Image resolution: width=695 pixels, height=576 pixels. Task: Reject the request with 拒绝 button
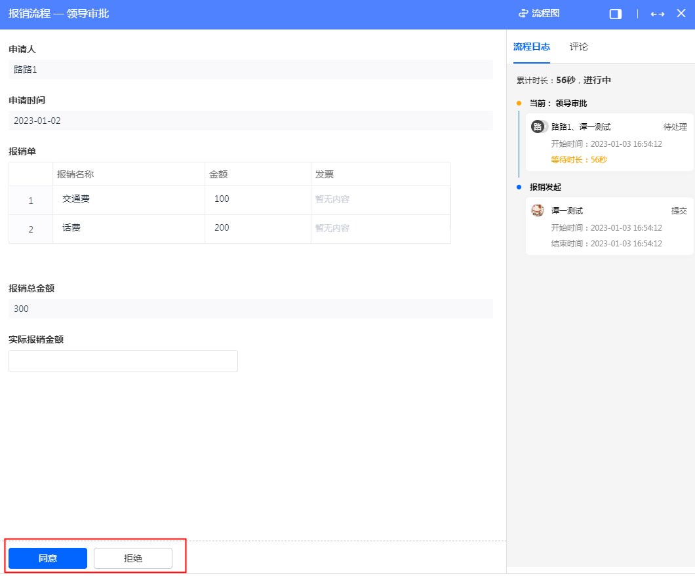point(133,558)
